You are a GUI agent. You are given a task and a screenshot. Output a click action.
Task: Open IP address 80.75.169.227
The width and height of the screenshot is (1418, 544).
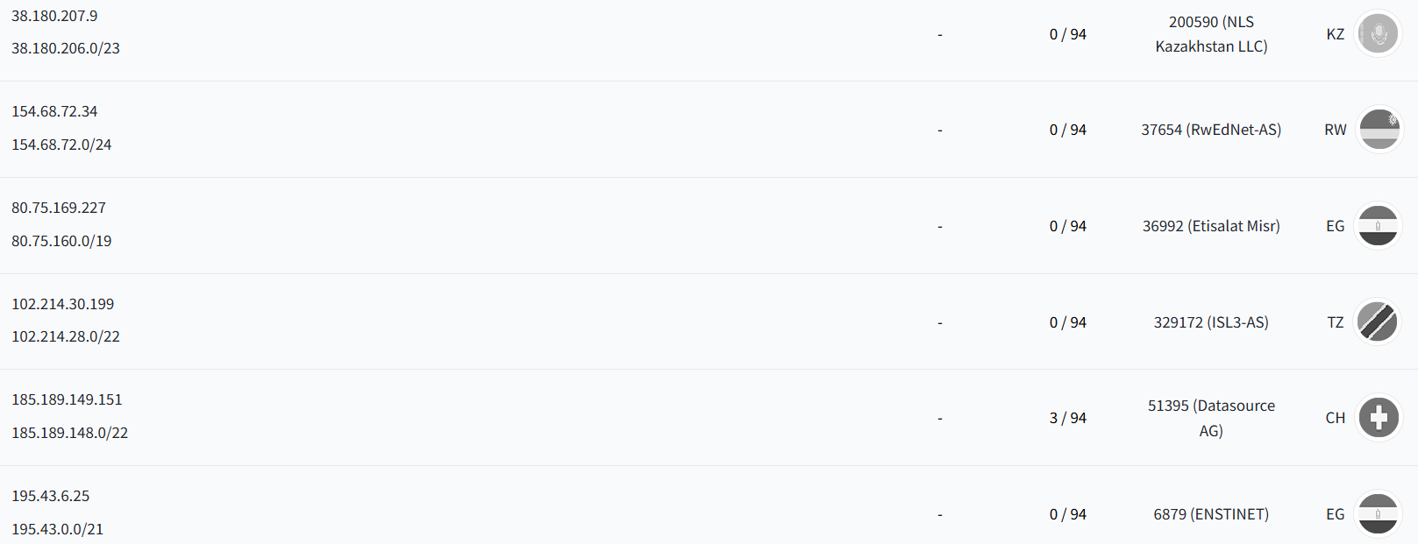pos(59,208)
